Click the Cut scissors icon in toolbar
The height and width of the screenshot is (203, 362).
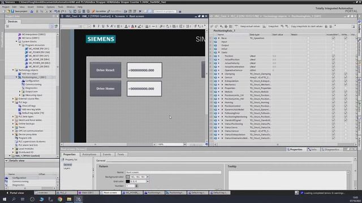click(x=37, y=11)
